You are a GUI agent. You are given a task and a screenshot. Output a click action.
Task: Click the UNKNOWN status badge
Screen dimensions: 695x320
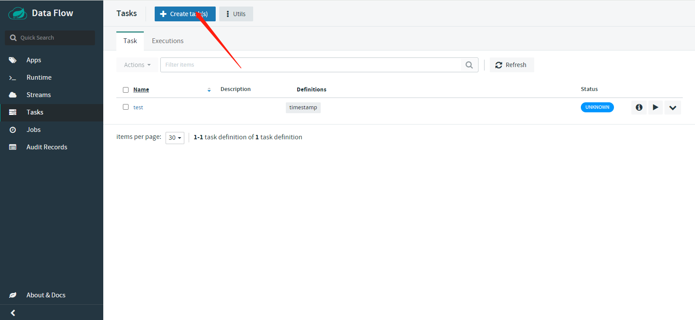click(597, 107)
